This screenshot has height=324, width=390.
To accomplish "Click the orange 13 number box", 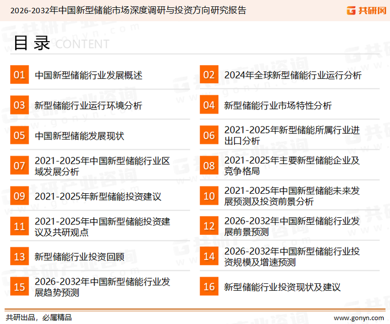I will point(19,256).
